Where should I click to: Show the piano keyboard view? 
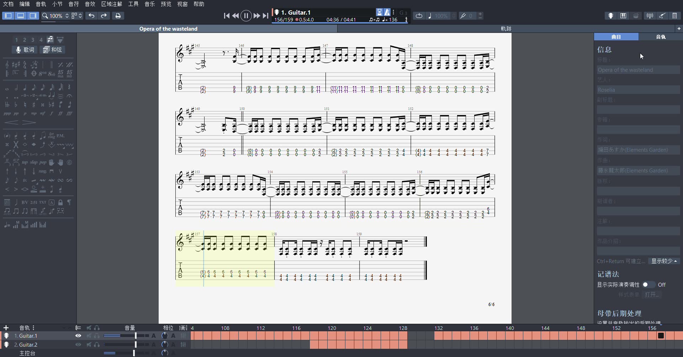tap(623, 16)
